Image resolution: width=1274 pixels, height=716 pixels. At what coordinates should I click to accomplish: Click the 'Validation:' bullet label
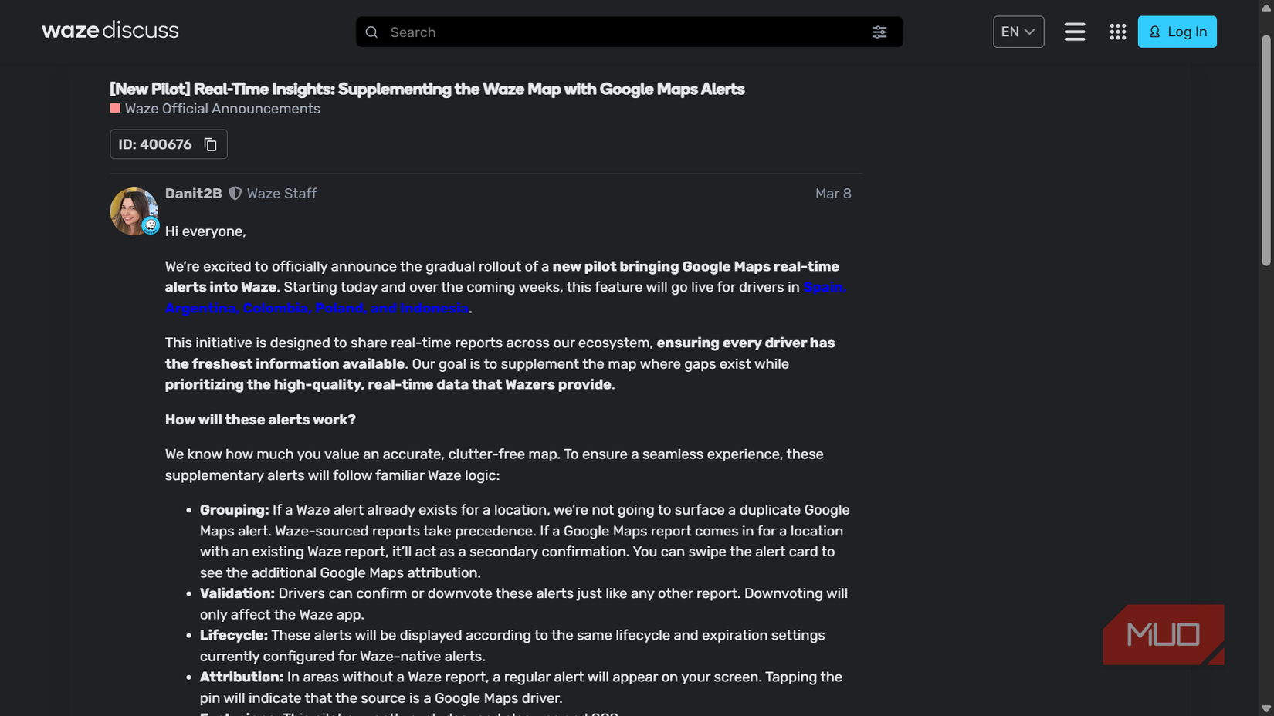(237, 593)
